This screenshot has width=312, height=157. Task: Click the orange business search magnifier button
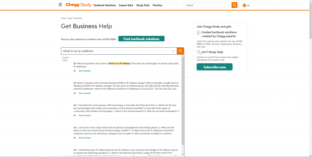pyautogui.click(x=180, y=51)
